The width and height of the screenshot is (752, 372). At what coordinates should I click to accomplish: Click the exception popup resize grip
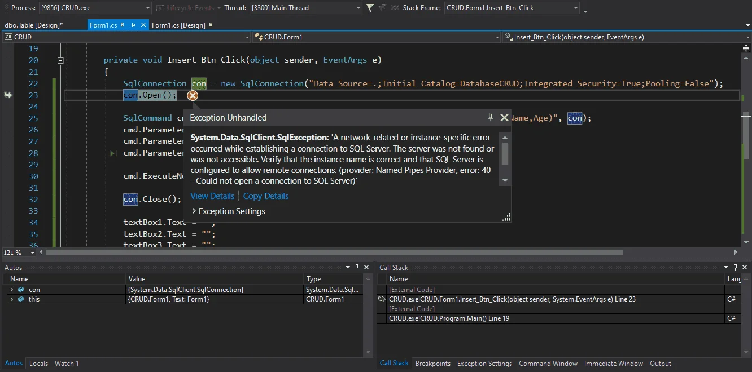[x=506, y=217]
